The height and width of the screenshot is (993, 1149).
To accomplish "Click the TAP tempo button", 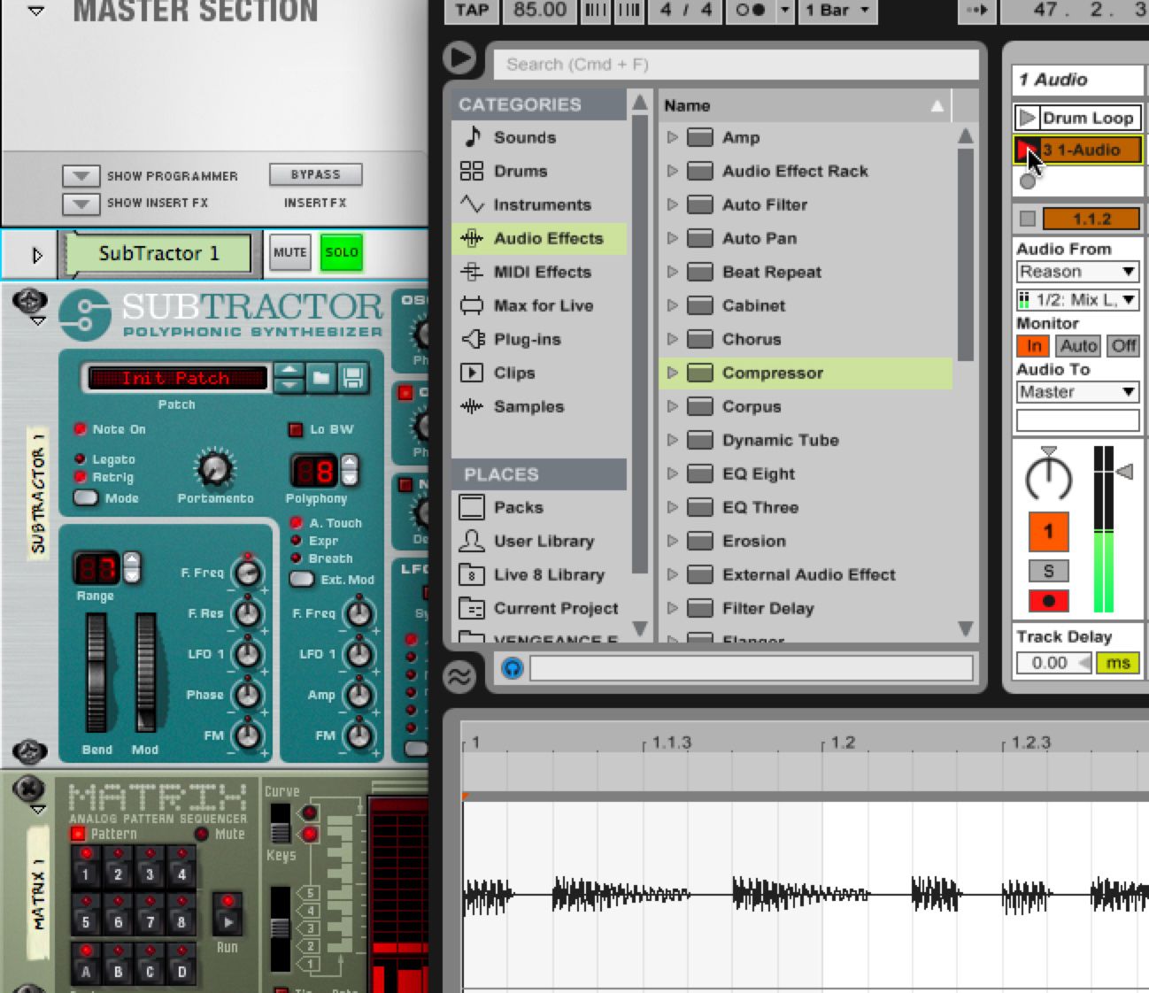I will [472, 10].
